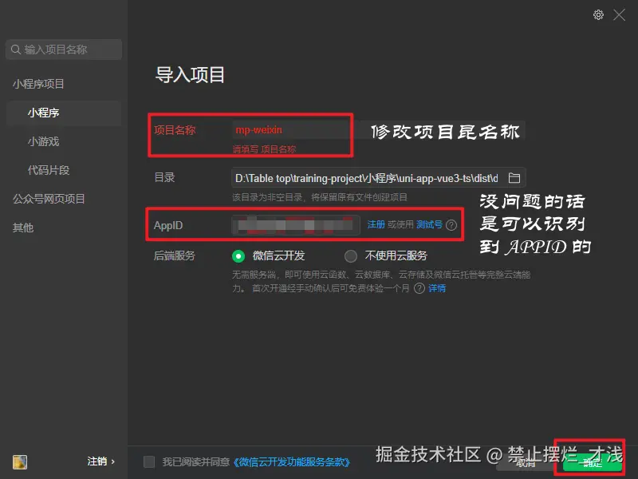The width and height of the screenshot is (638, 479).
Task: Select 小程序 in the sidebar
Action: pos(64,113)
